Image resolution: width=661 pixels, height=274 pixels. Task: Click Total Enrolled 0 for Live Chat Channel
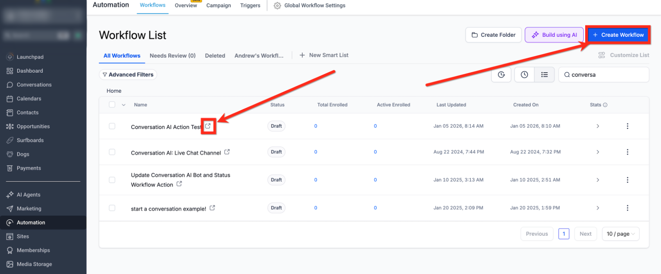coord(316,152)
